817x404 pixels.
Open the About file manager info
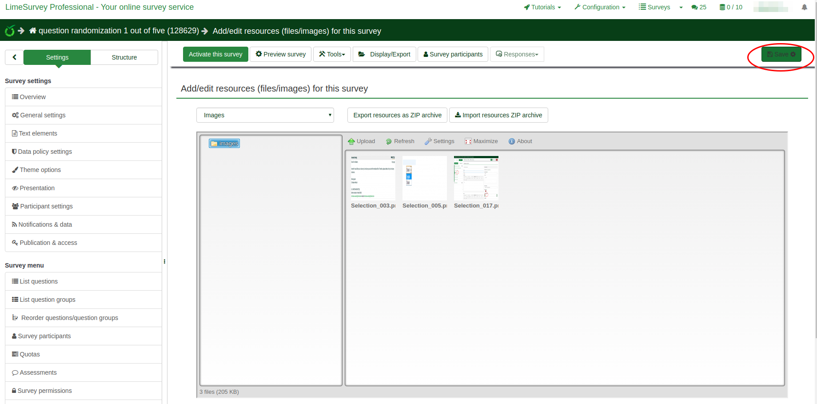pyautogui.click(x=520, y=141)
